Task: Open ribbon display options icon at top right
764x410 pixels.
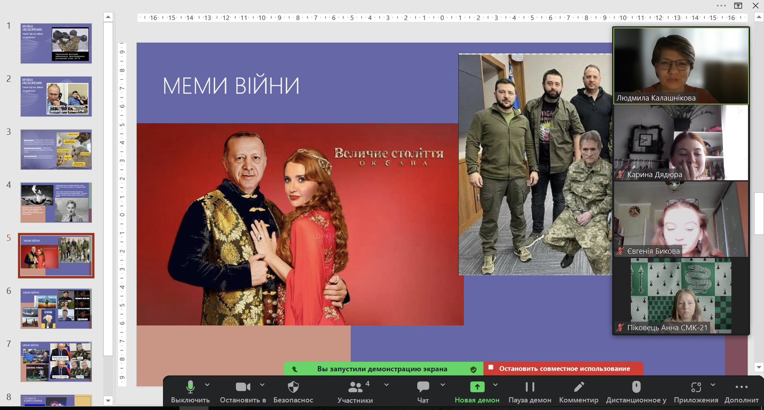Action: pos(738,6)
